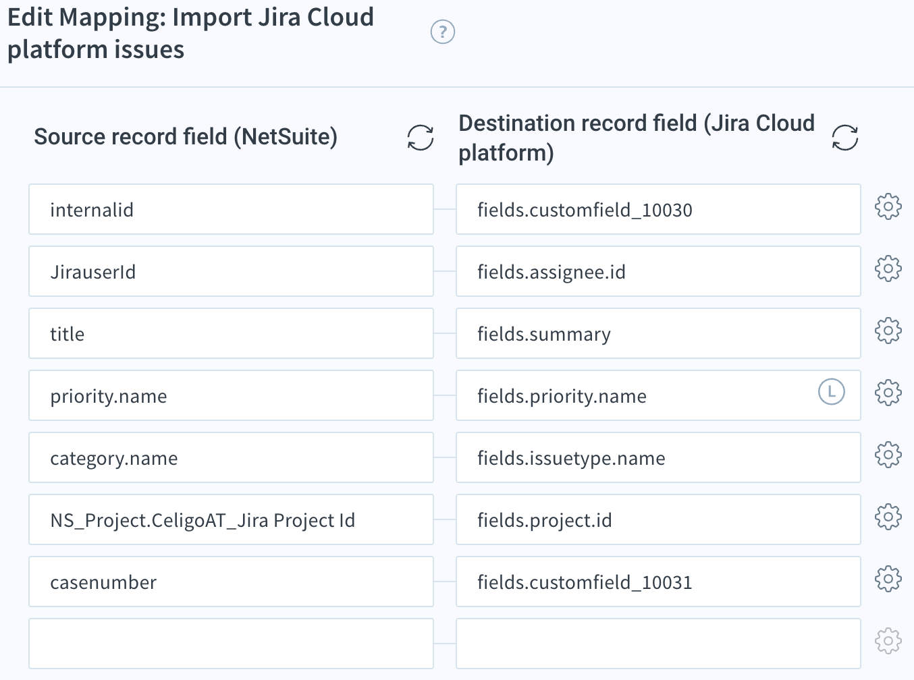Edit the category.name source field
This screenshot has height=680, width=914.
point(231,457)
